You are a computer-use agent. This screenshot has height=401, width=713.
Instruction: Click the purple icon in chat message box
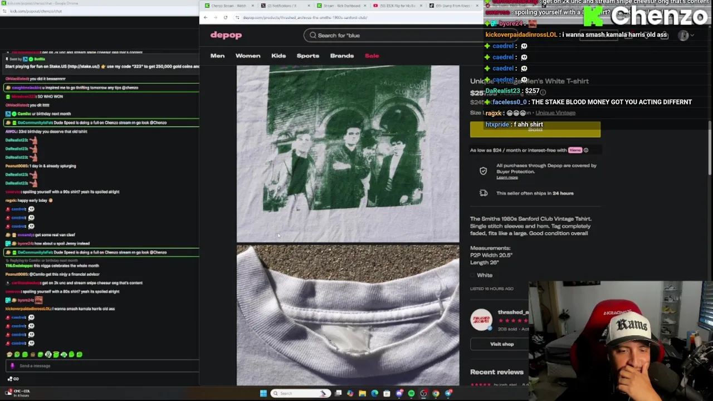pos(12,366)
